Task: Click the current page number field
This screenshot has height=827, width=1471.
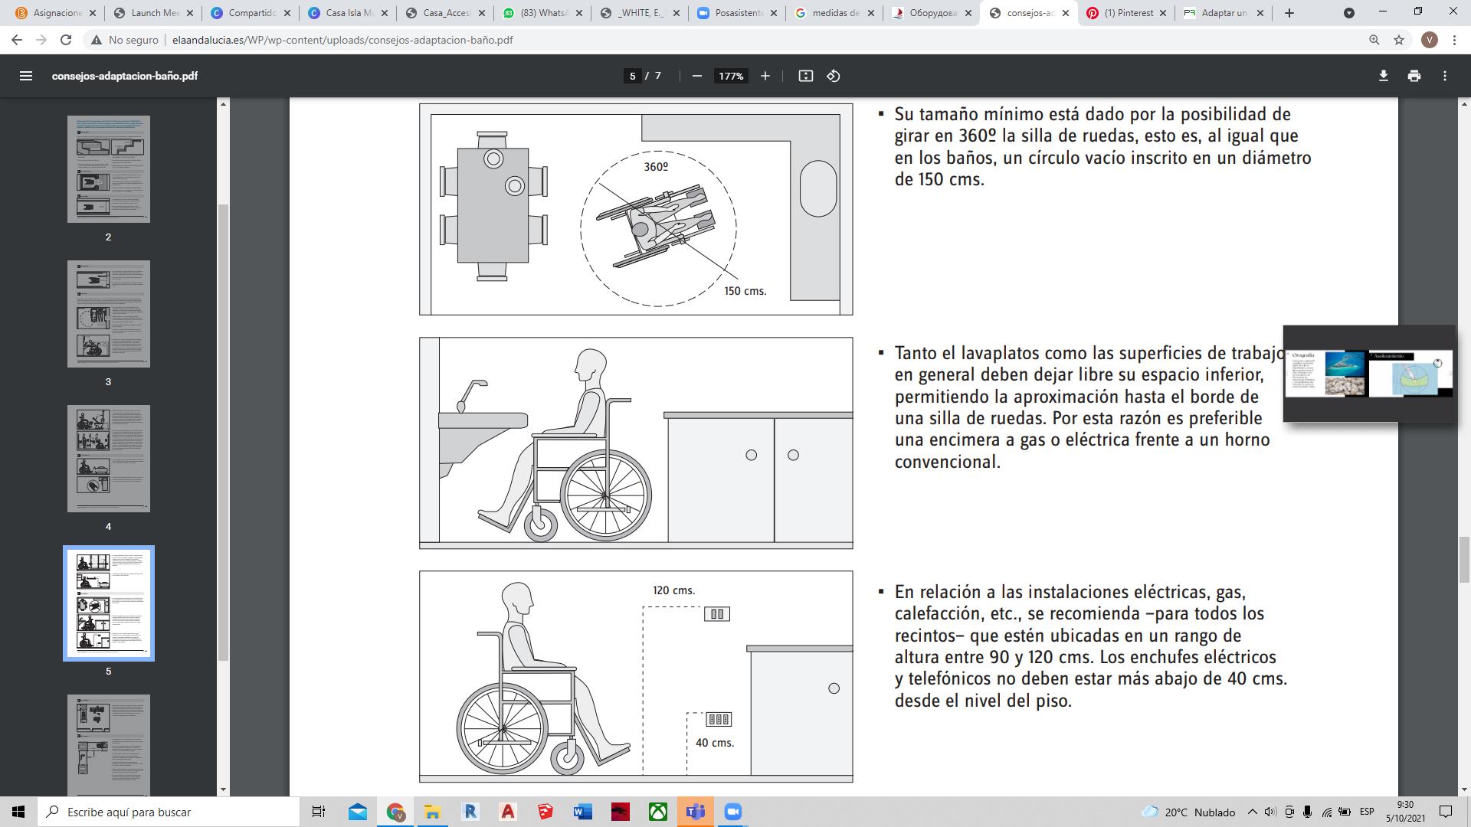Action: [x=632, y=76]
